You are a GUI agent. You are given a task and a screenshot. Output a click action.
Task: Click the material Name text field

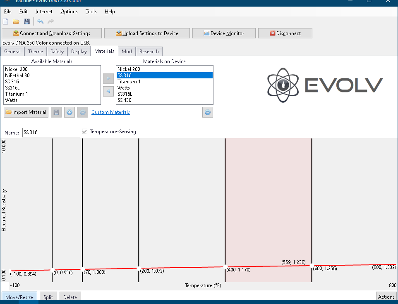coord(51,132)
